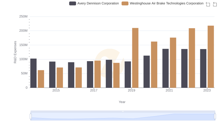Click the zoom area select icon
This screenshot has height=127, width=220.
coord(208,4)
